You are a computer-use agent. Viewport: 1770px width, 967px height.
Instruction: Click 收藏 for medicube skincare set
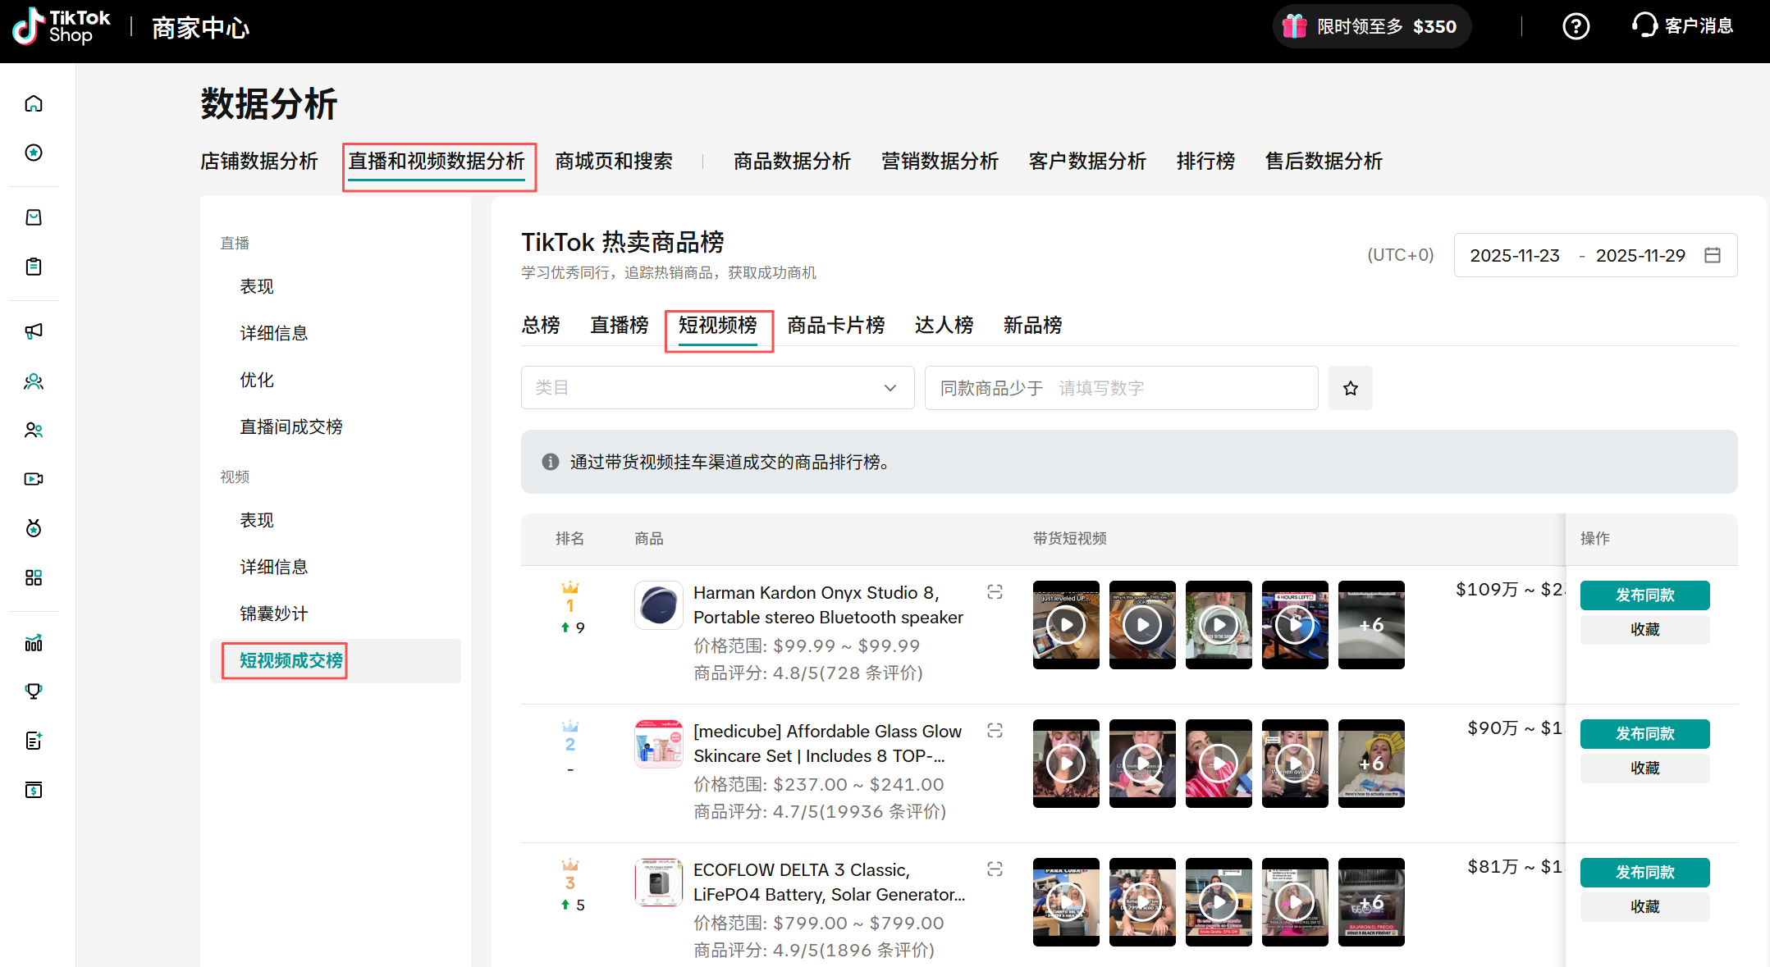1644,769
